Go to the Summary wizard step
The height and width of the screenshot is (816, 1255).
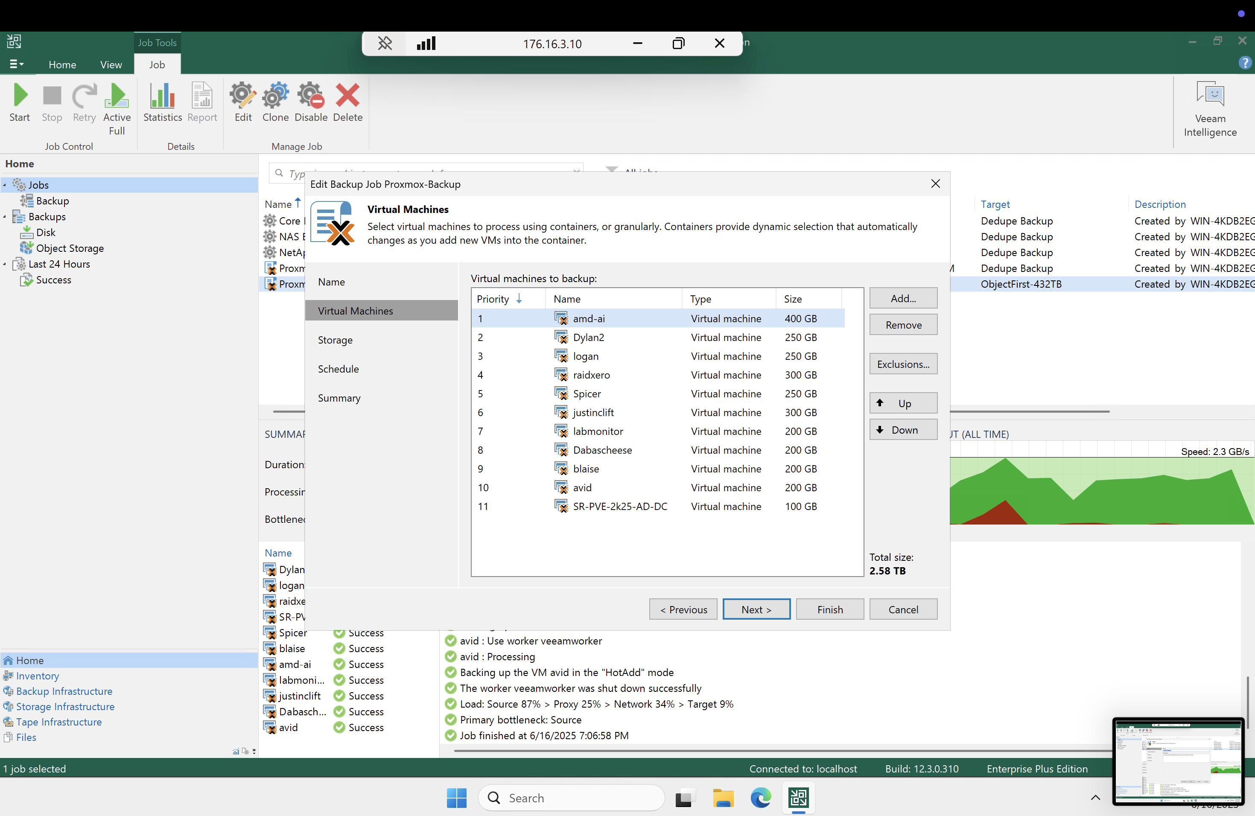[339, 398]
